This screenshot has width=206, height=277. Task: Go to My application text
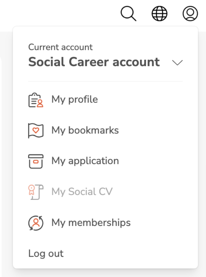pos(85,161)
